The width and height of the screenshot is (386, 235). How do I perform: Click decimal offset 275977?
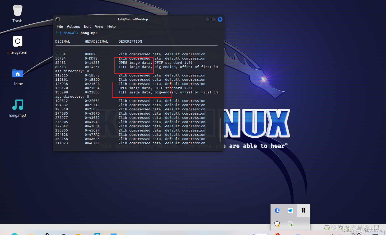tap(62, 118)
